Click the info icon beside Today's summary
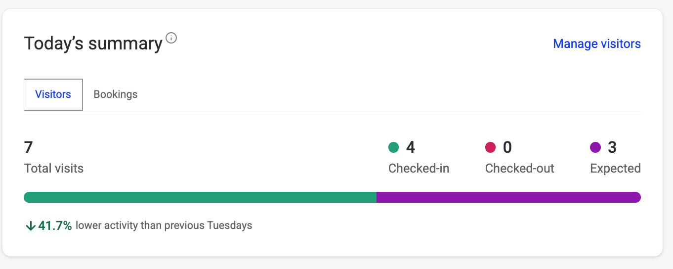673x269 pixels. (171, 38)
